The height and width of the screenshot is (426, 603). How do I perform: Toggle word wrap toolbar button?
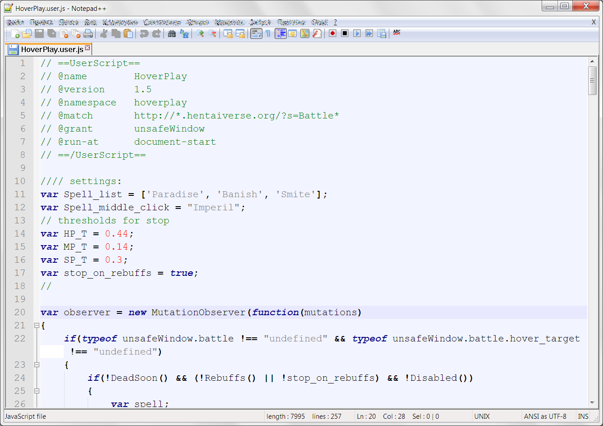(256, 33)
